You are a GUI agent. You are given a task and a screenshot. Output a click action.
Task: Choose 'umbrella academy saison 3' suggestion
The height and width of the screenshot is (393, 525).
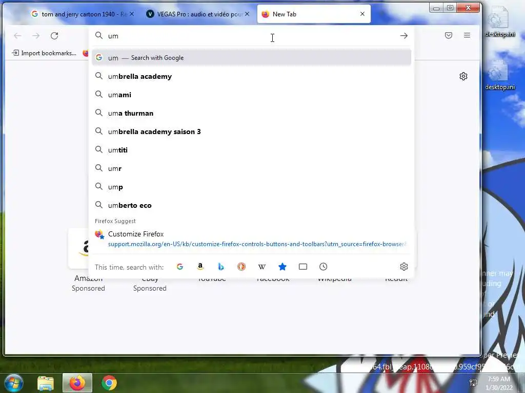coord(251,132)
